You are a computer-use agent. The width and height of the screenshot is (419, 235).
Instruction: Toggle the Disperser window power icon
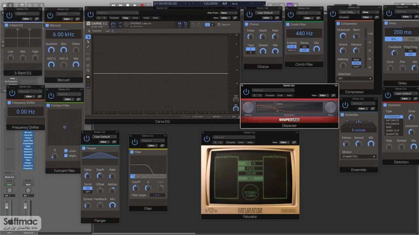click(x=246, y=92)
